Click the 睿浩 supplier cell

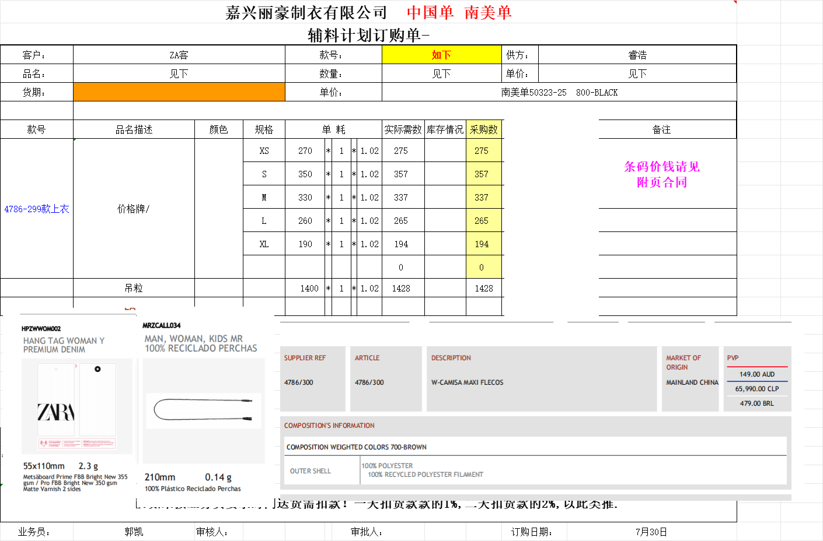[x=637, y=55]
